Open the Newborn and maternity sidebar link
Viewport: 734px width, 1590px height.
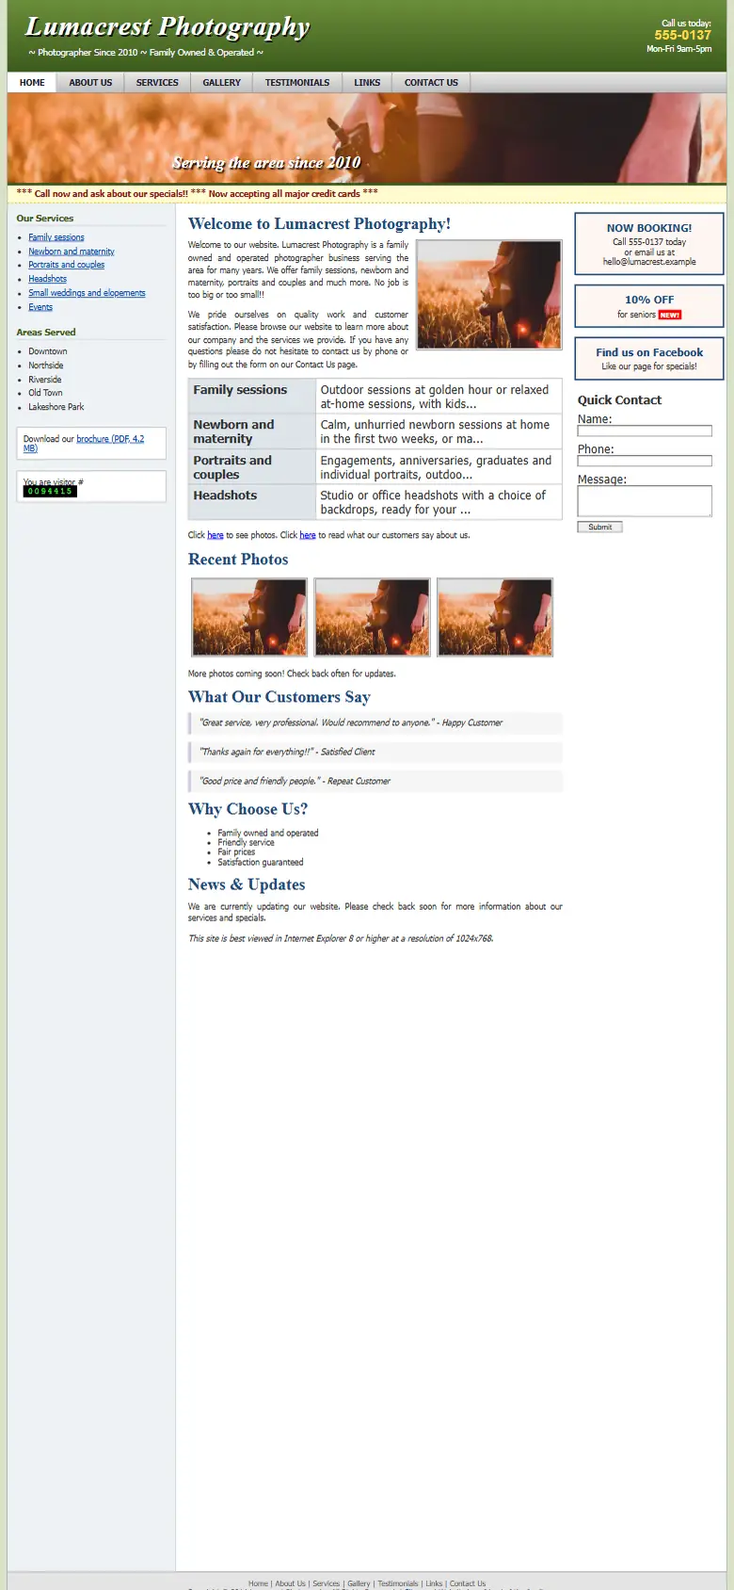(72, 251)
